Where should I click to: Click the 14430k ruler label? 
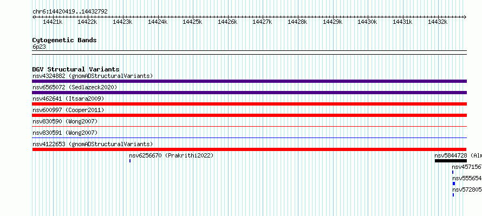click(367, 22)
